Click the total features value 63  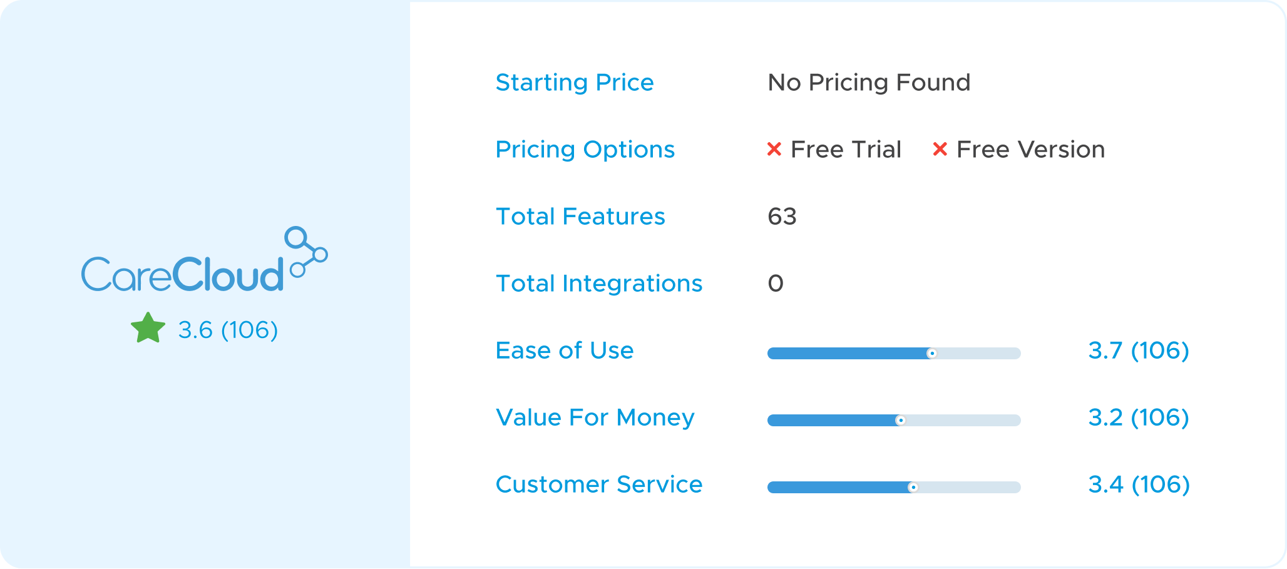(782, 217)
